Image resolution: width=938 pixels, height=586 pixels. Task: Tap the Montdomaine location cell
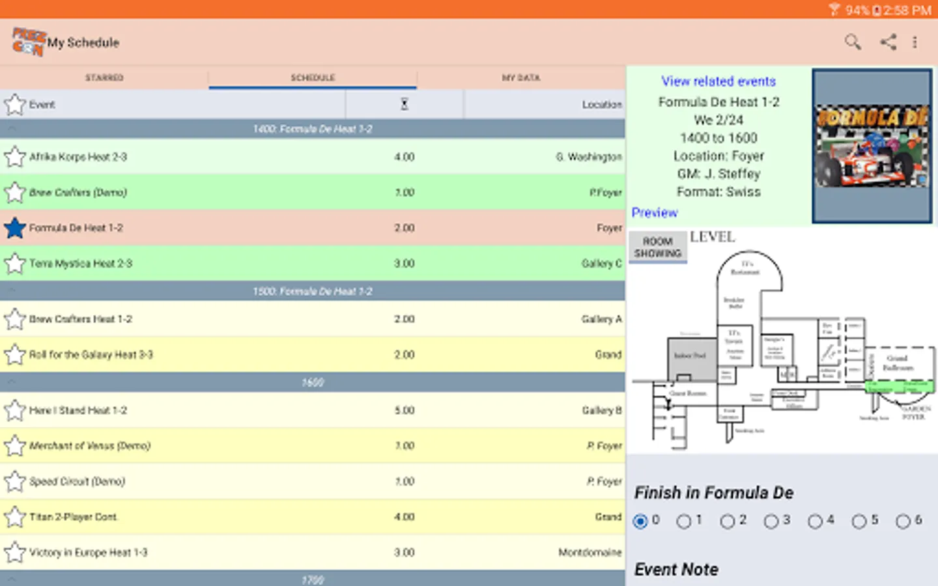click(x=590, y=553)
